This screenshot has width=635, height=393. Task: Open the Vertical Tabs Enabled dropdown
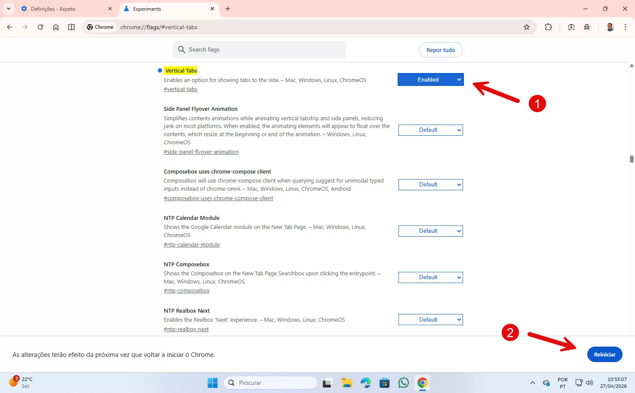[430, 79]
